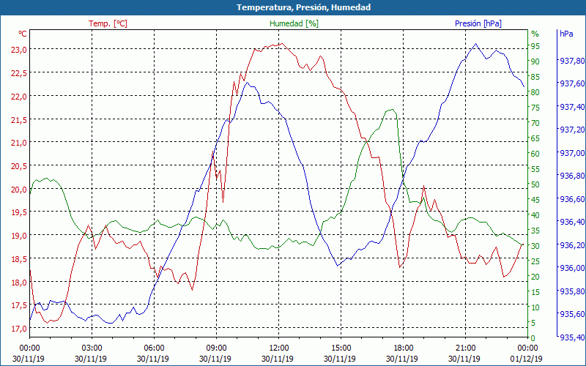Click the "23,0" temperature tick label
Screen dimensions: 586x366
19,49
